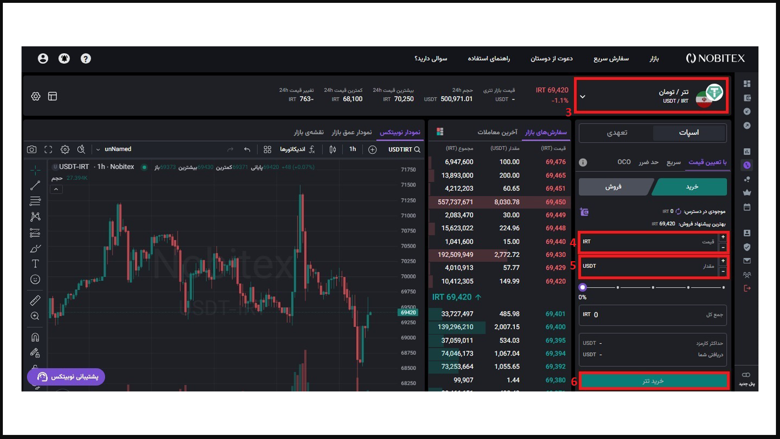Open Invite Friends (دعوت از دوستان) link
780x439 pixels.
[x=551, y=59]
